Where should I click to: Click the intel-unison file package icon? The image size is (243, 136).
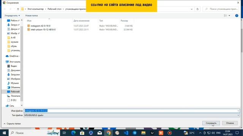click(28, 29)
